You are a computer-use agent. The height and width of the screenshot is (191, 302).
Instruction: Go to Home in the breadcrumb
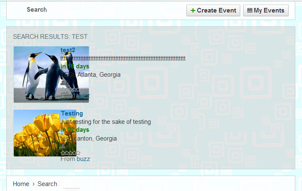tap(21, 184)
